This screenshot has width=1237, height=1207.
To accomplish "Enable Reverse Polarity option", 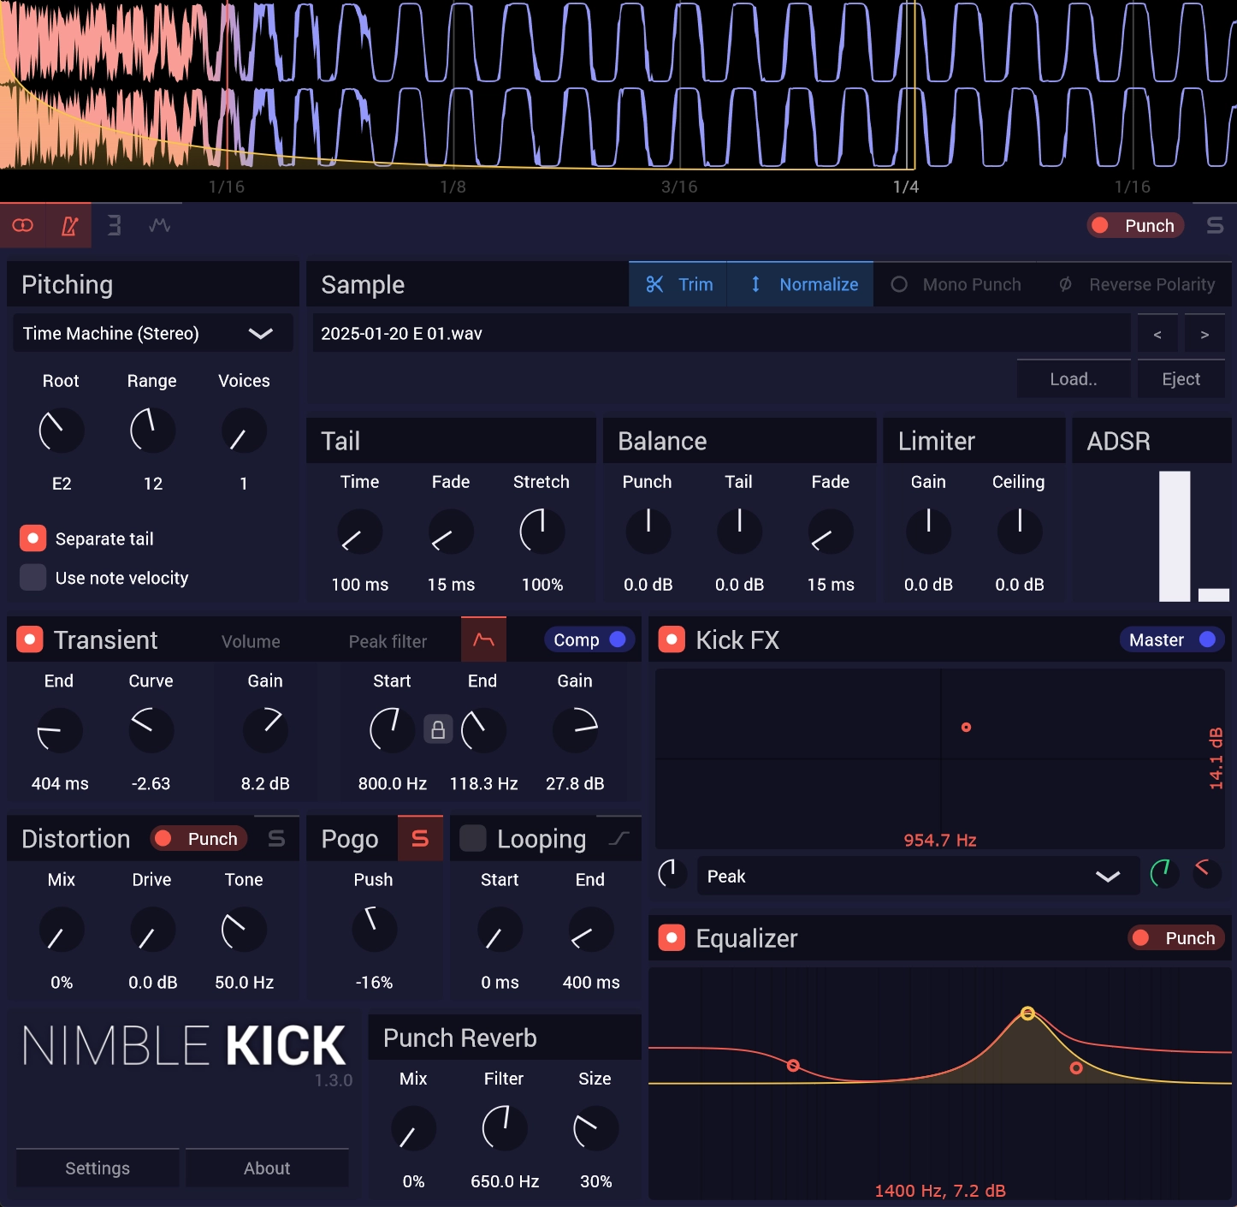I will point(1137,284).
